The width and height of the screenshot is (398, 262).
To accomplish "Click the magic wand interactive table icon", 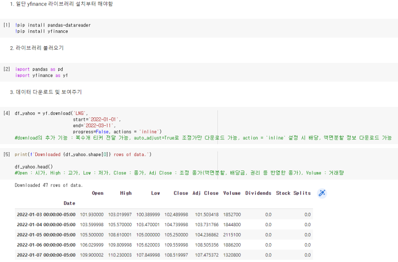I will coord(322,193).
